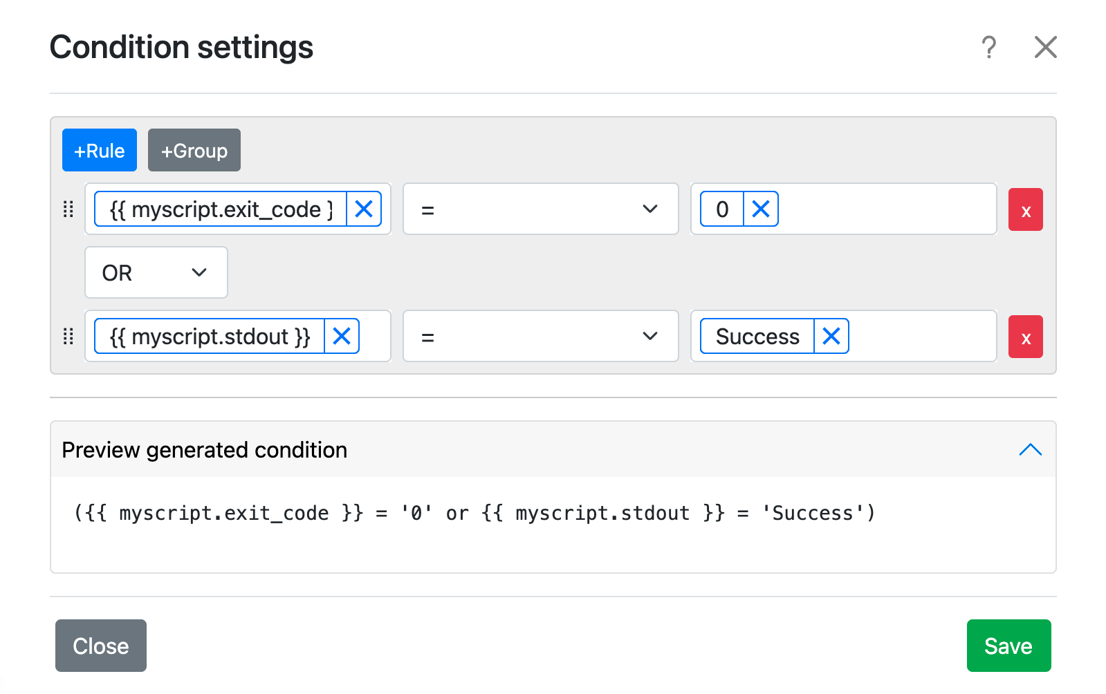
Task: Change the OR logical operator dropdown
Action: coord(156,272)
